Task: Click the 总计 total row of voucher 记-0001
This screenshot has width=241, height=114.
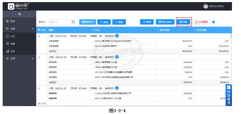Action: click(139, 51)
